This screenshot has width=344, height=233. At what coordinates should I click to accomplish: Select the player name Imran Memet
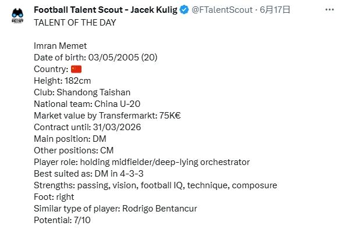tap(61, 46)
